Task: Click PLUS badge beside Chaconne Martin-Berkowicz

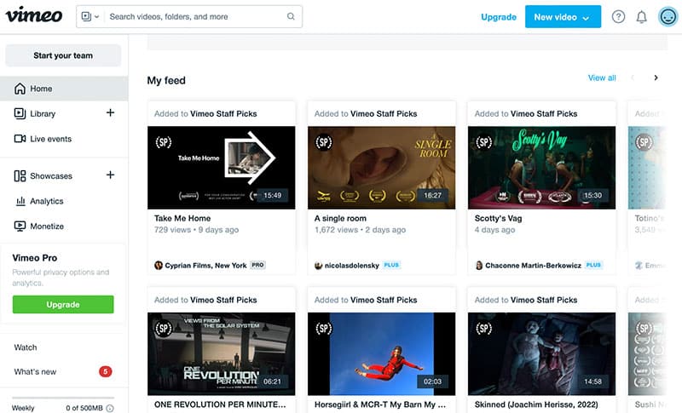Action: tap(593, 265)
